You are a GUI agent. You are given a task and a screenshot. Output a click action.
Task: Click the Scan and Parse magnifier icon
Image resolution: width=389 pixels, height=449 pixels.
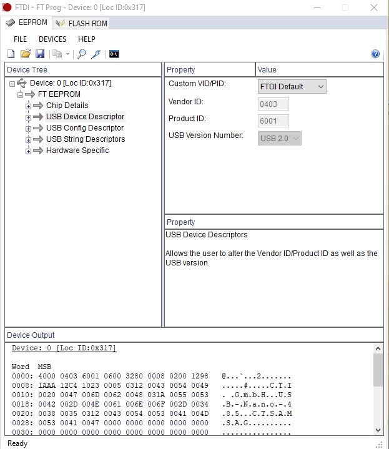pyautogui.click(x=82, y=54)
